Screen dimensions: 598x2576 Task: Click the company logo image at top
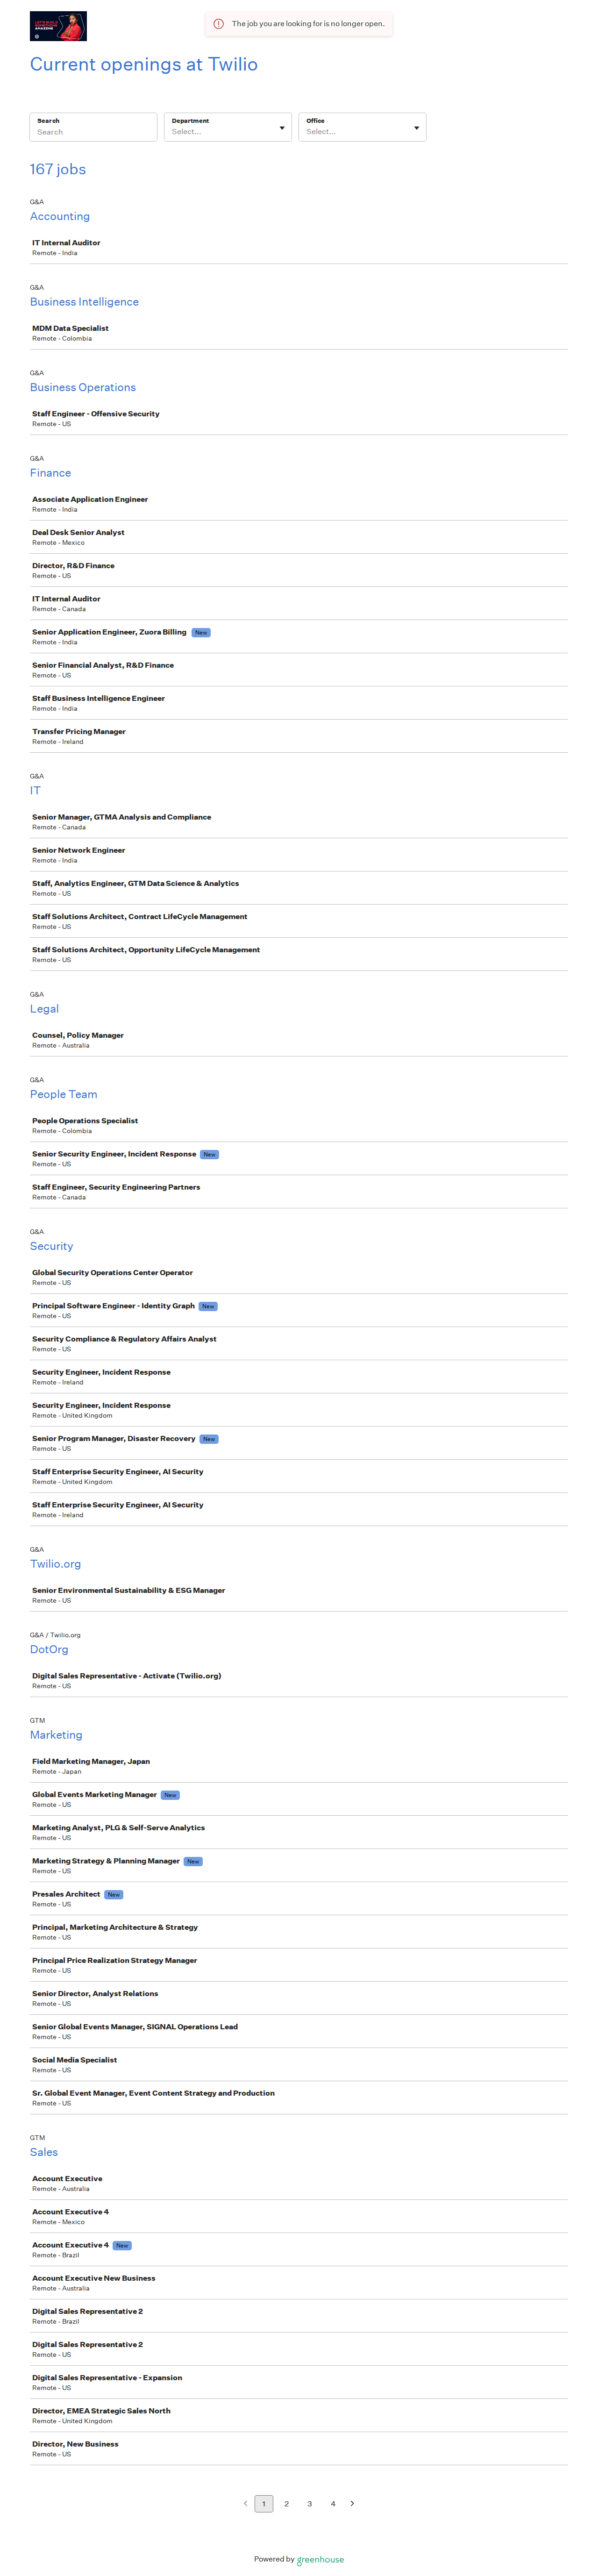pyautogui.click(x=58, y=26)
